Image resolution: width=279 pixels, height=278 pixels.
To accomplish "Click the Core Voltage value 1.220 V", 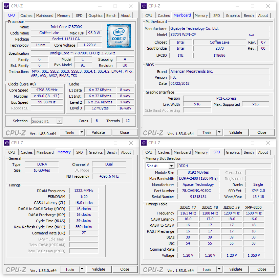I will point(90,45).
